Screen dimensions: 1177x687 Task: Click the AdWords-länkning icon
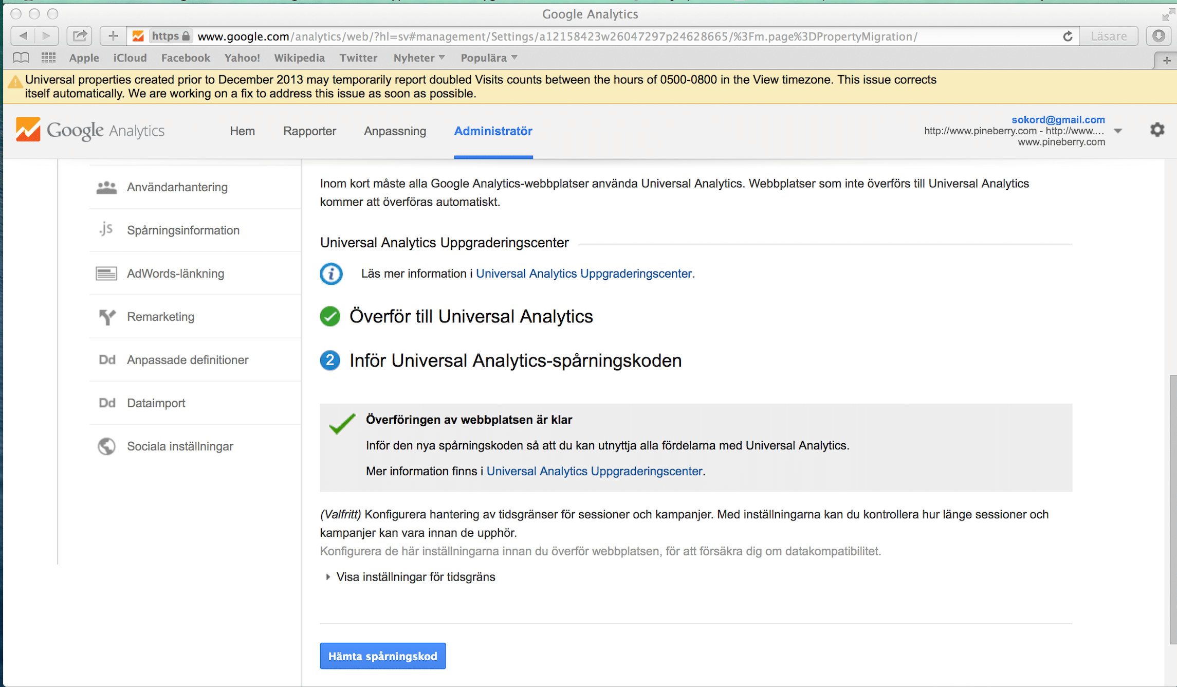tap(106, 274)
